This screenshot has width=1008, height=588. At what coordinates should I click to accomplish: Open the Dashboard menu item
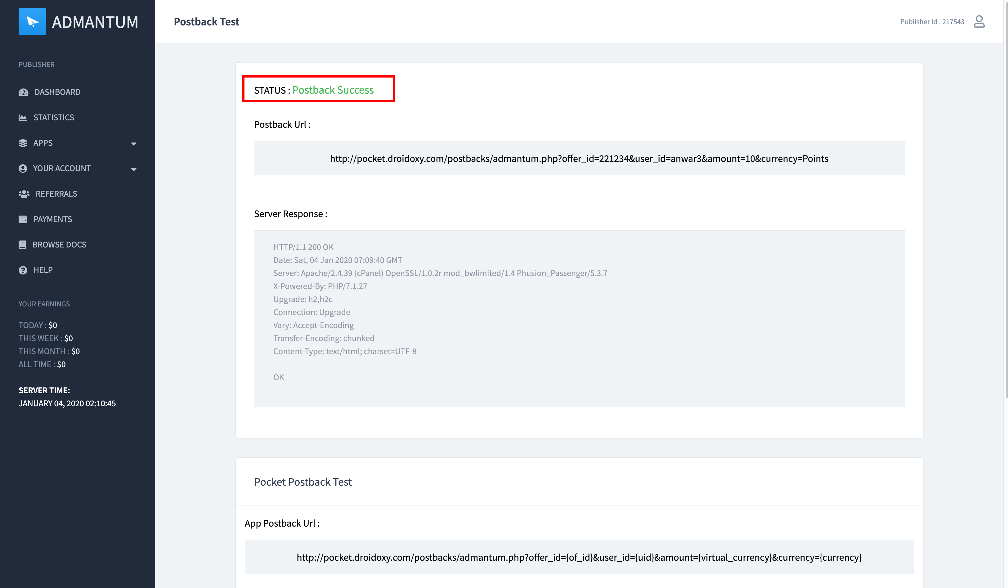(x=57, y=92)
